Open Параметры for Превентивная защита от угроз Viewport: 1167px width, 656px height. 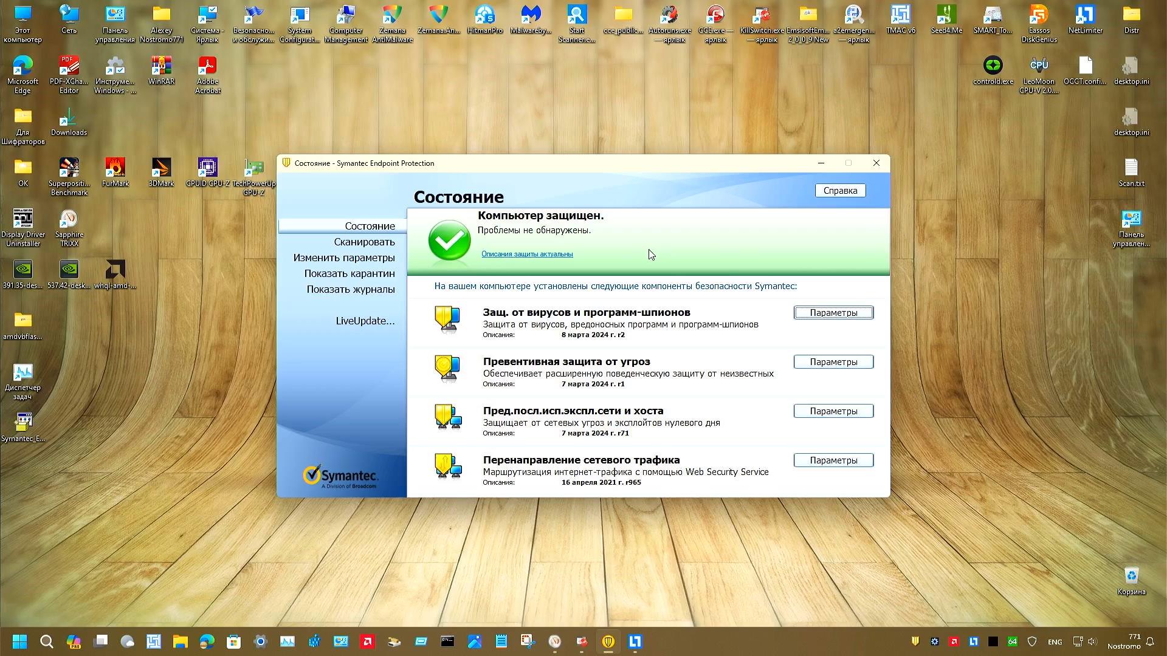(833, 361)
